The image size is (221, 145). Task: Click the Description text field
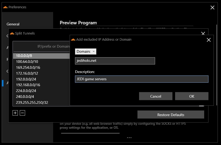click(141, 79)
